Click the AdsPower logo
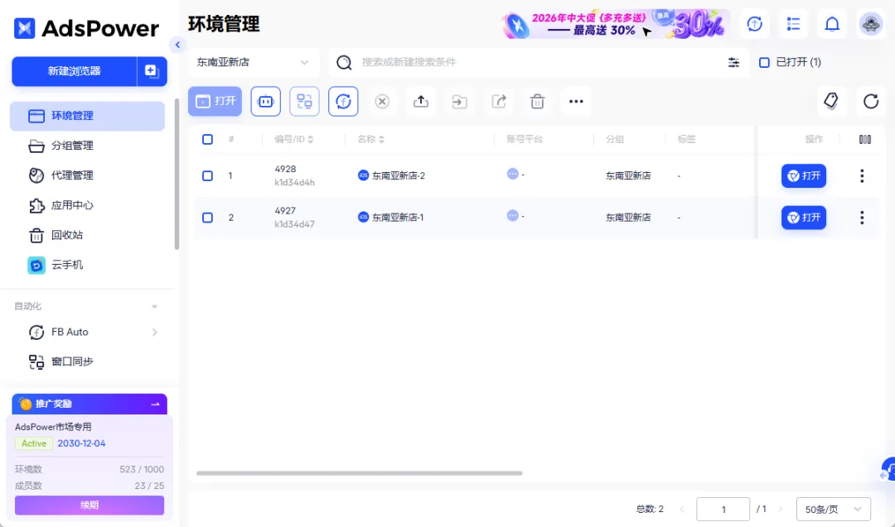Viewport: 895px width, 527px height. (x=86, y=28)
